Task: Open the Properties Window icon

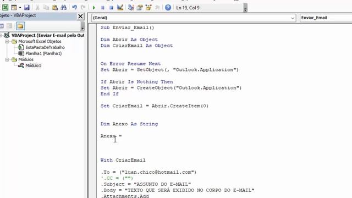Action: pos(140,8)
